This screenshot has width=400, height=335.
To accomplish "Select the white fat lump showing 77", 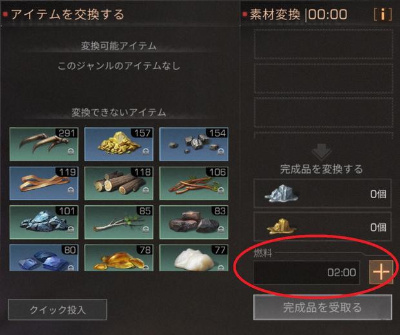I will [x=194, y=258].
